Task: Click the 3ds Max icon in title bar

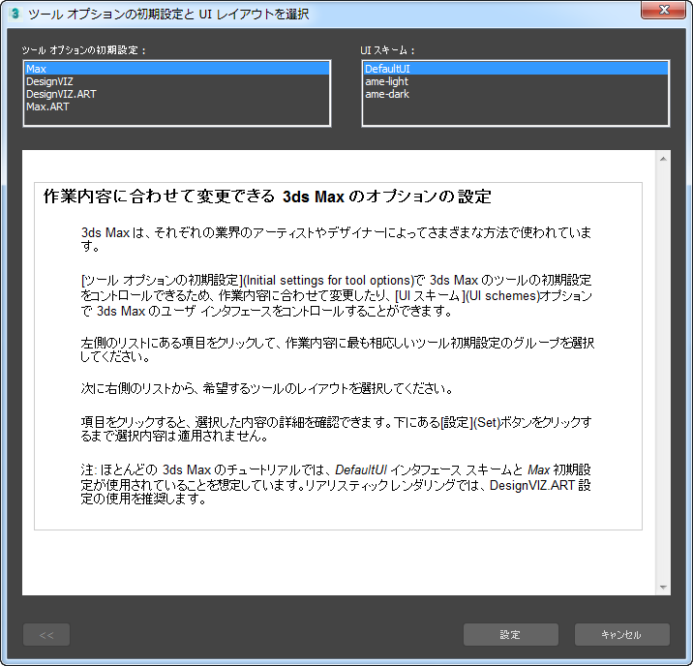Action: click(x=15, y=14)
